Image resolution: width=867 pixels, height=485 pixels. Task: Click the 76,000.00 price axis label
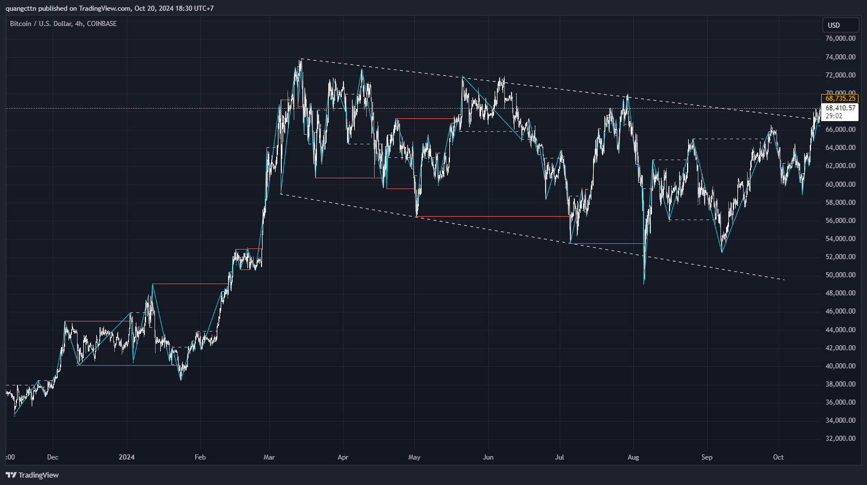[840, 38]
